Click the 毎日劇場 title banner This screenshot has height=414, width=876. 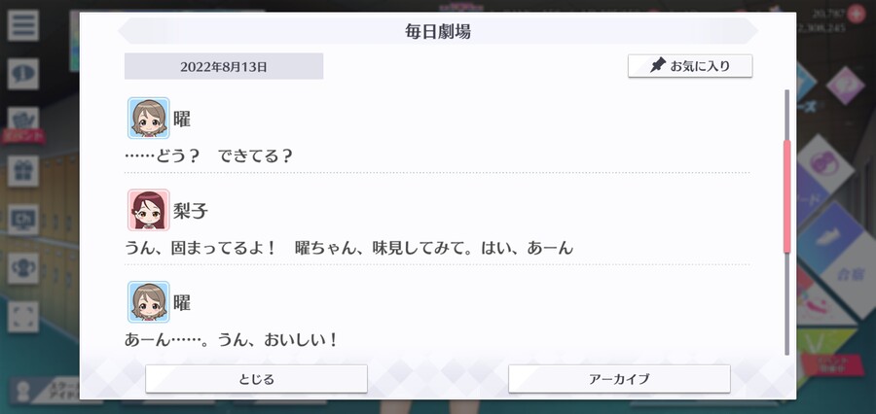[x=438, y=31]
